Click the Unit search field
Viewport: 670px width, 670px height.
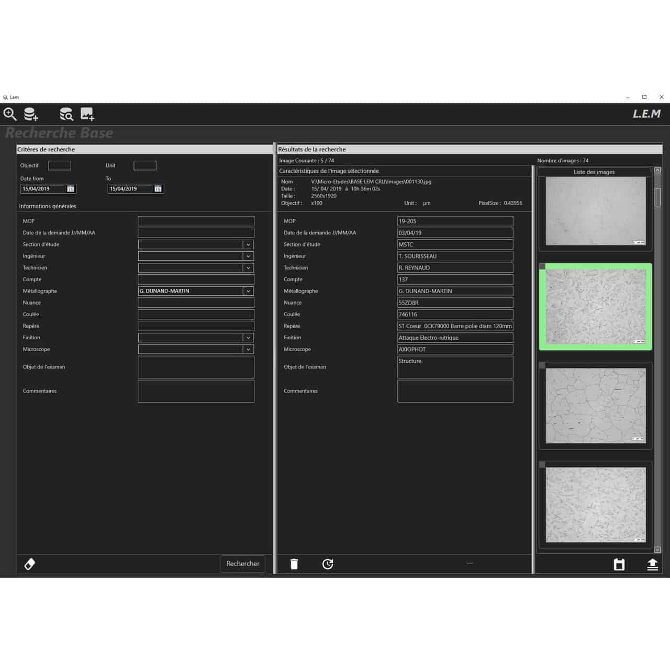coord(145,165)
